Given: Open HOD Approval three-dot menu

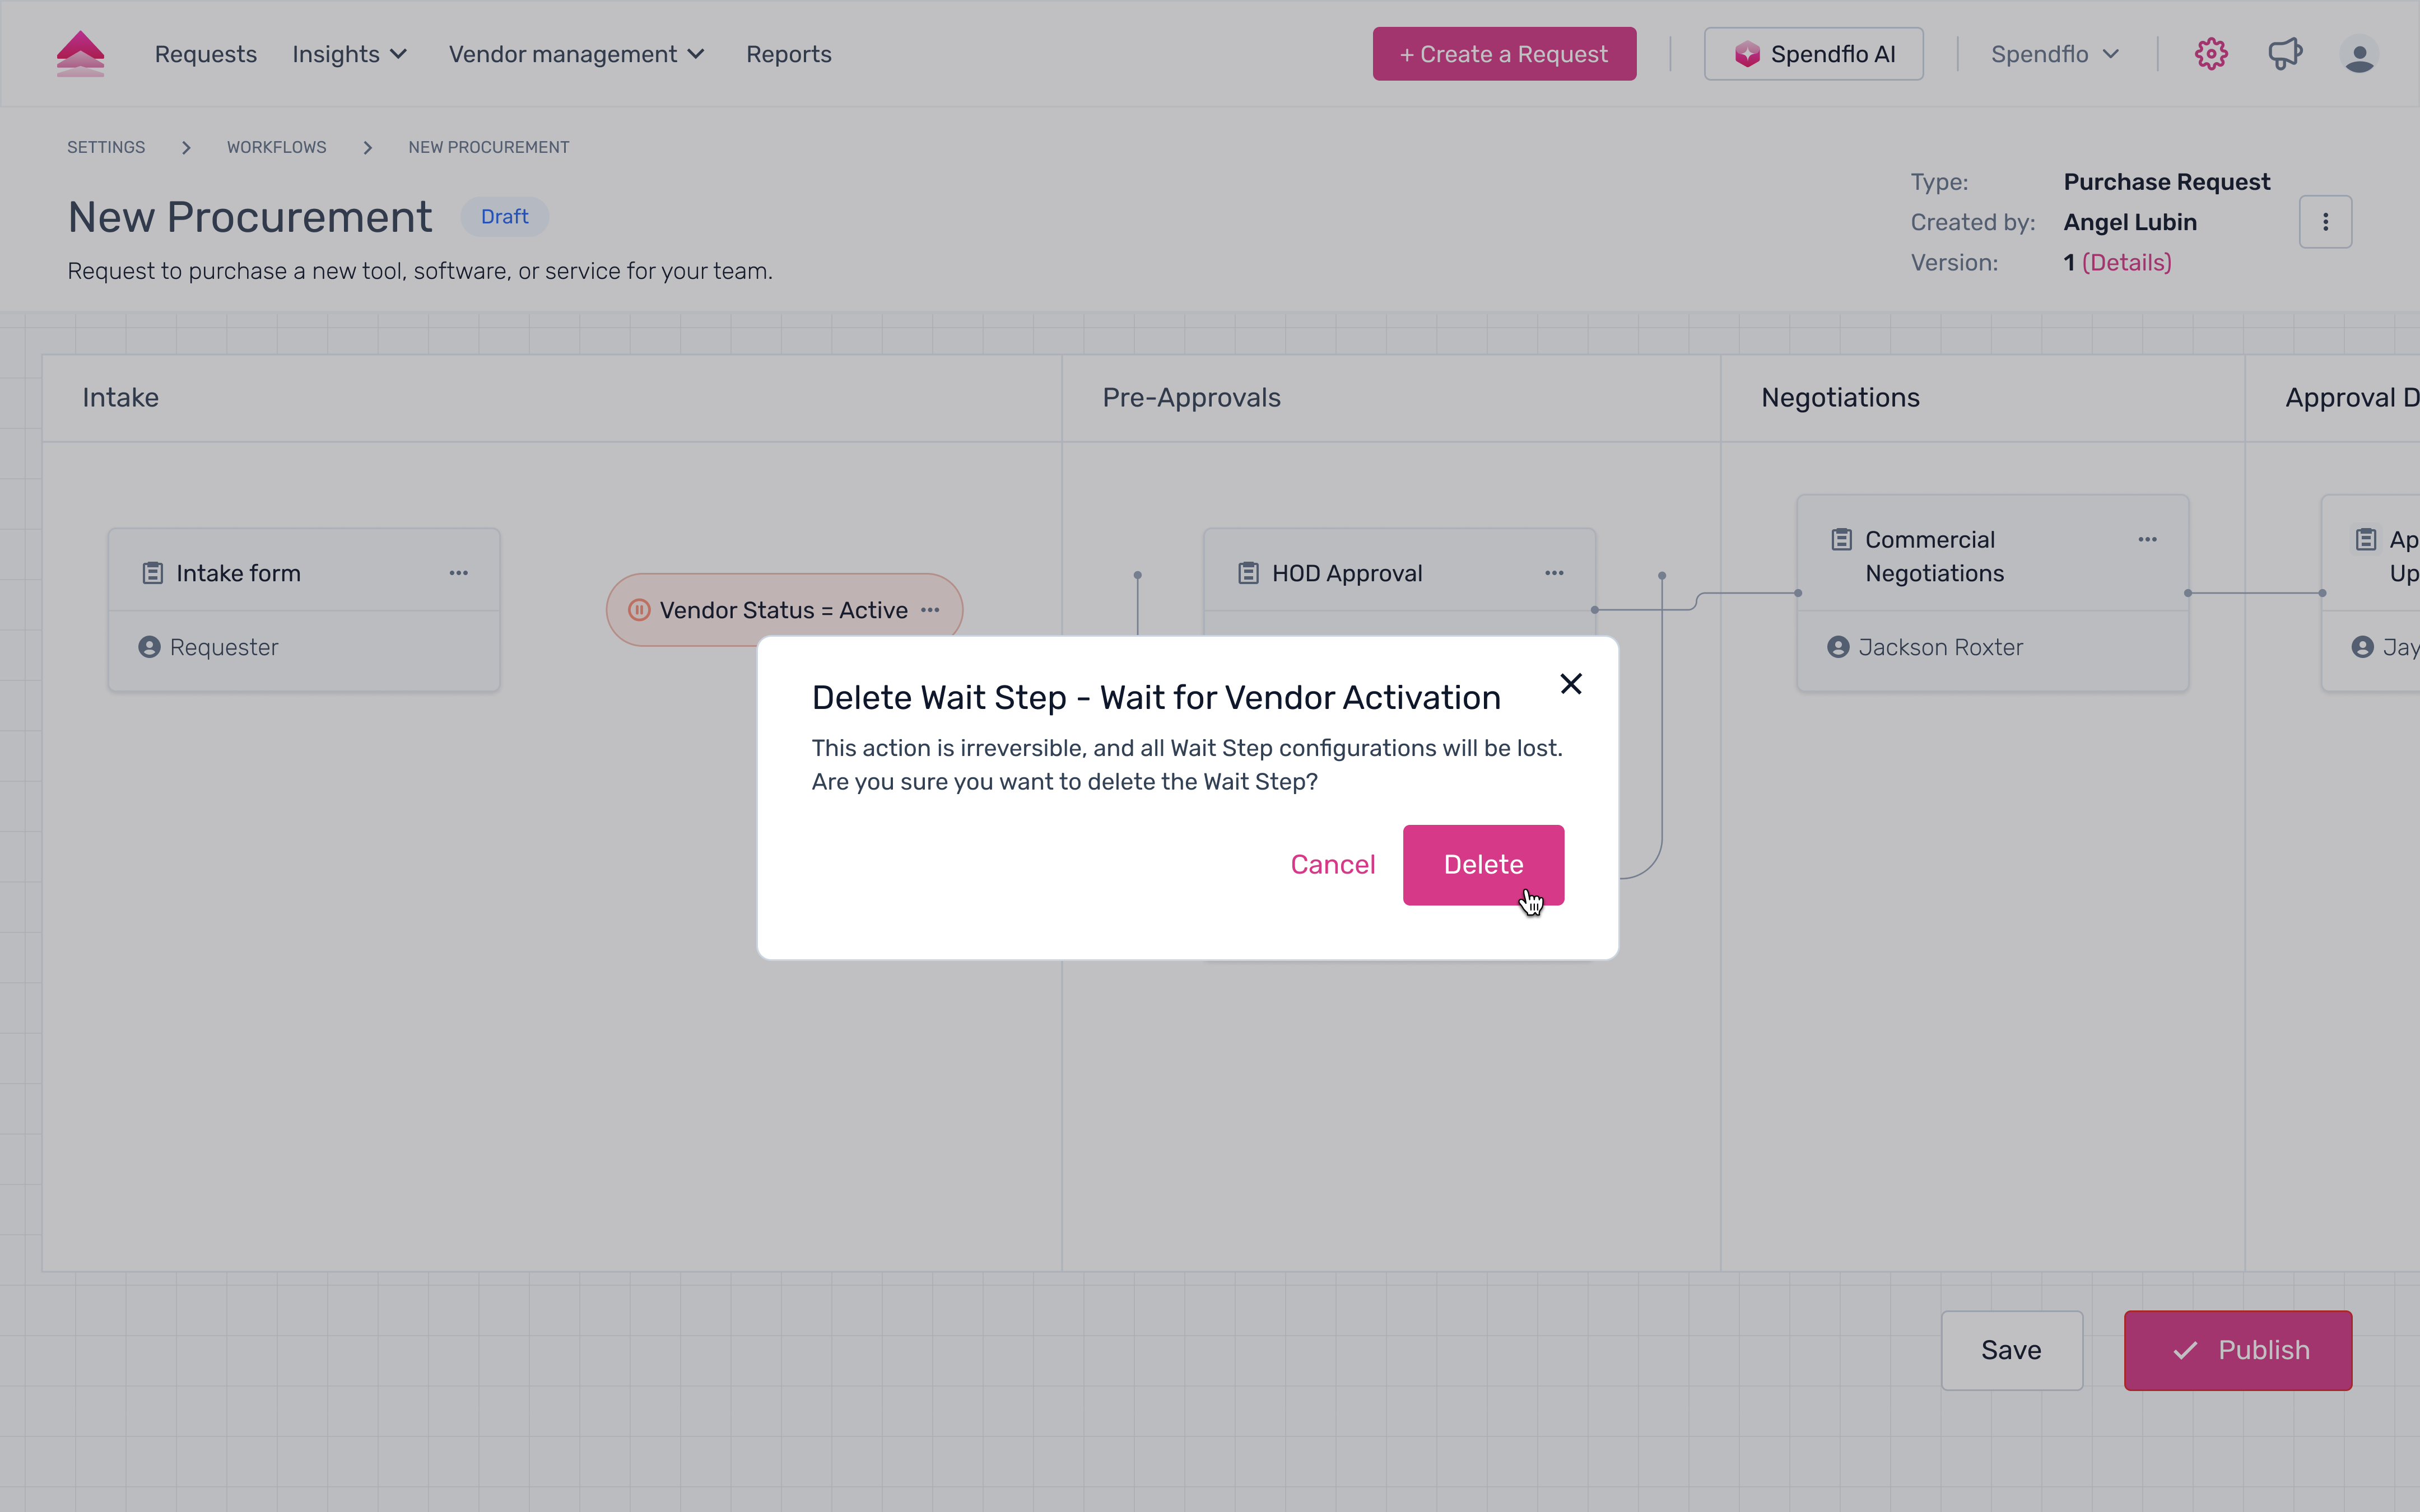Looking at the screenshot, I should tap(1554, 573).
